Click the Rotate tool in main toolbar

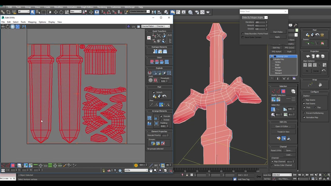61,12
